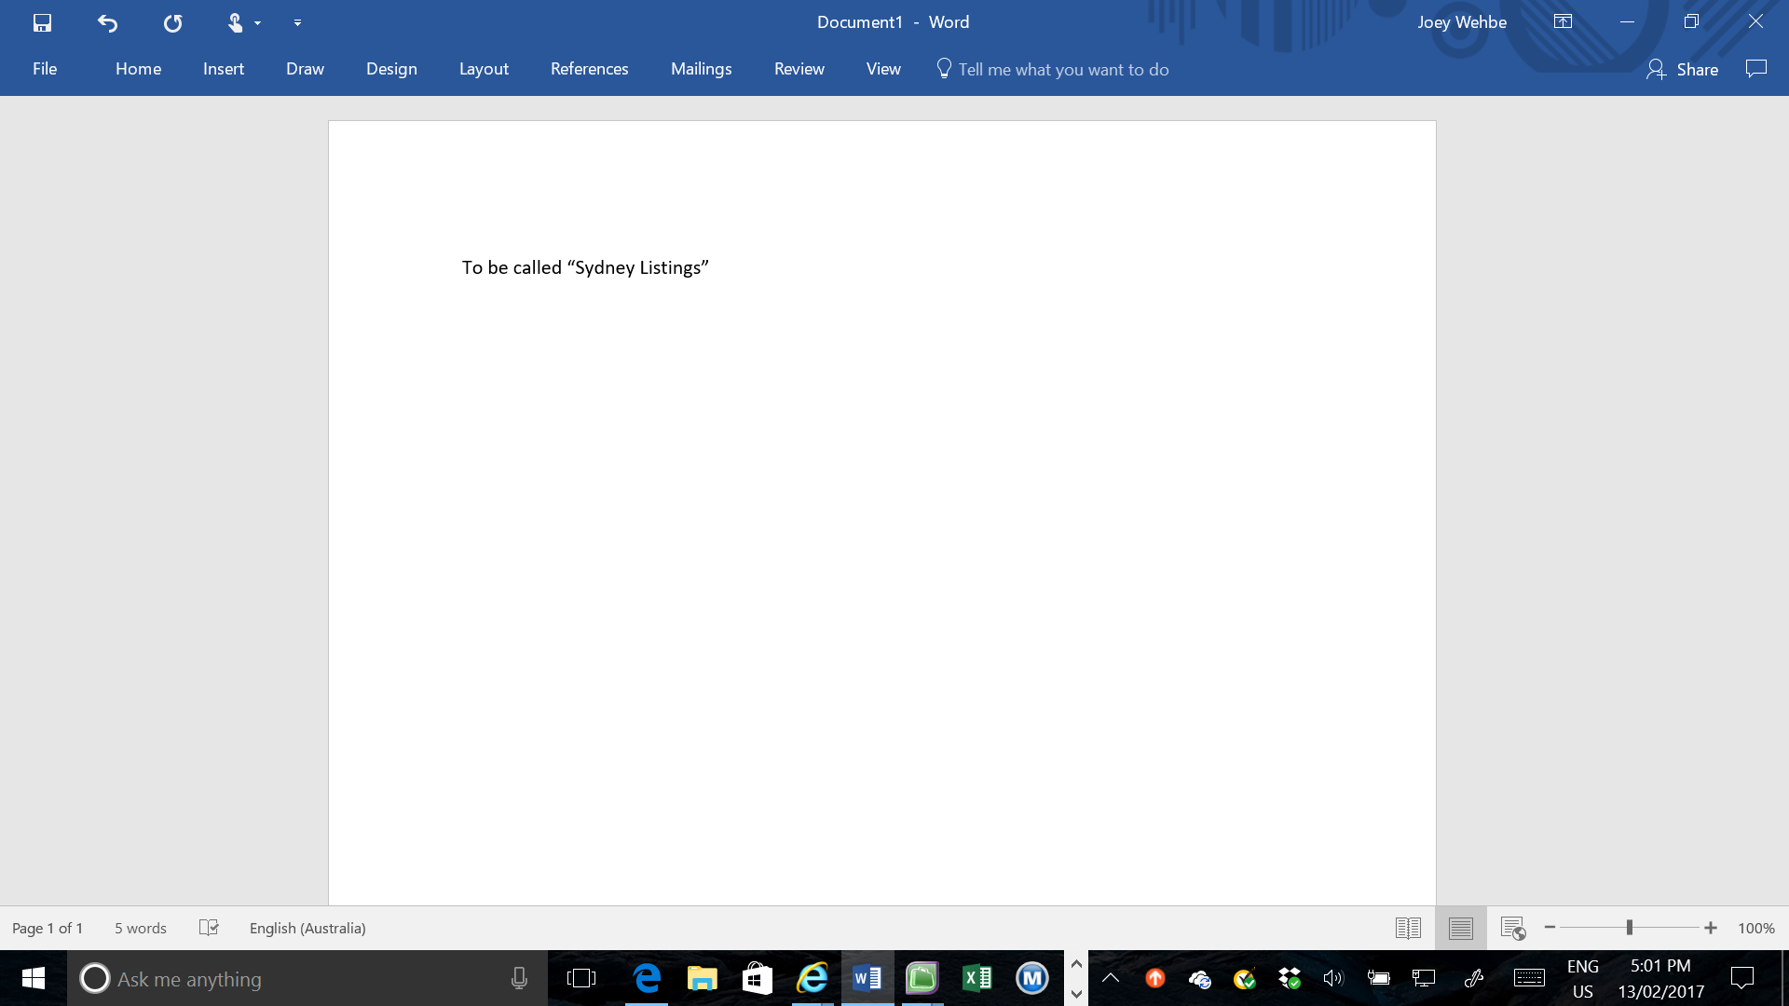Open the Design ribbon tab

391,69
